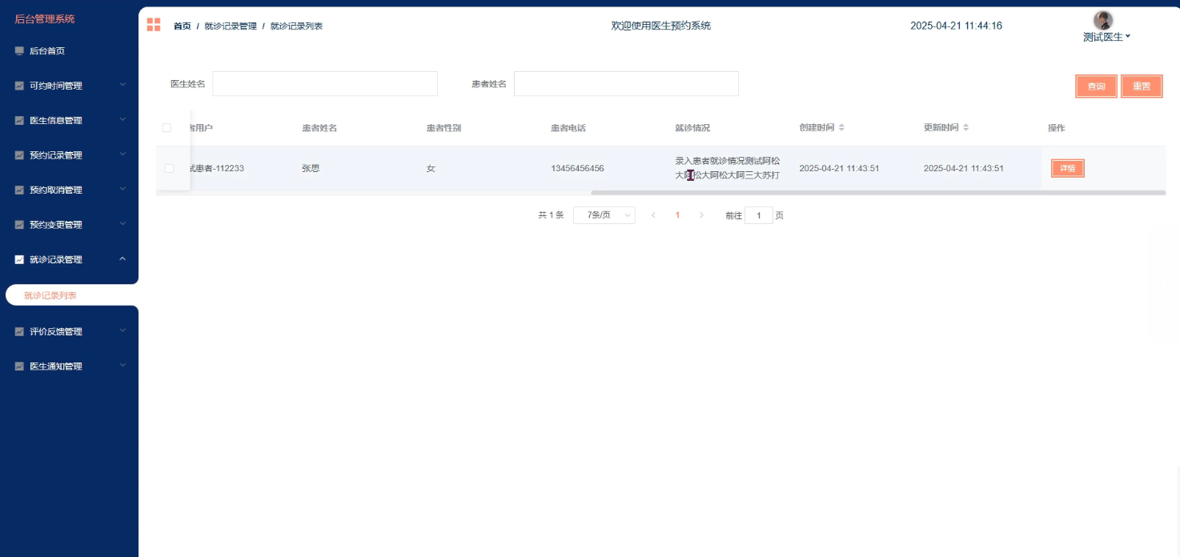
Task: Click 共 1 条 total count text
Action: tap(551, 215)
